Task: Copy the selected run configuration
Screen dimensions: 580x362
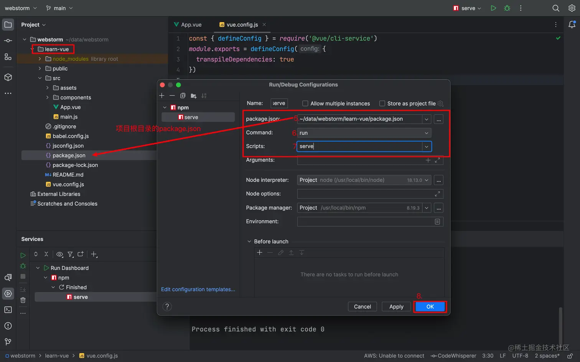Action: [x=183, y=96]
